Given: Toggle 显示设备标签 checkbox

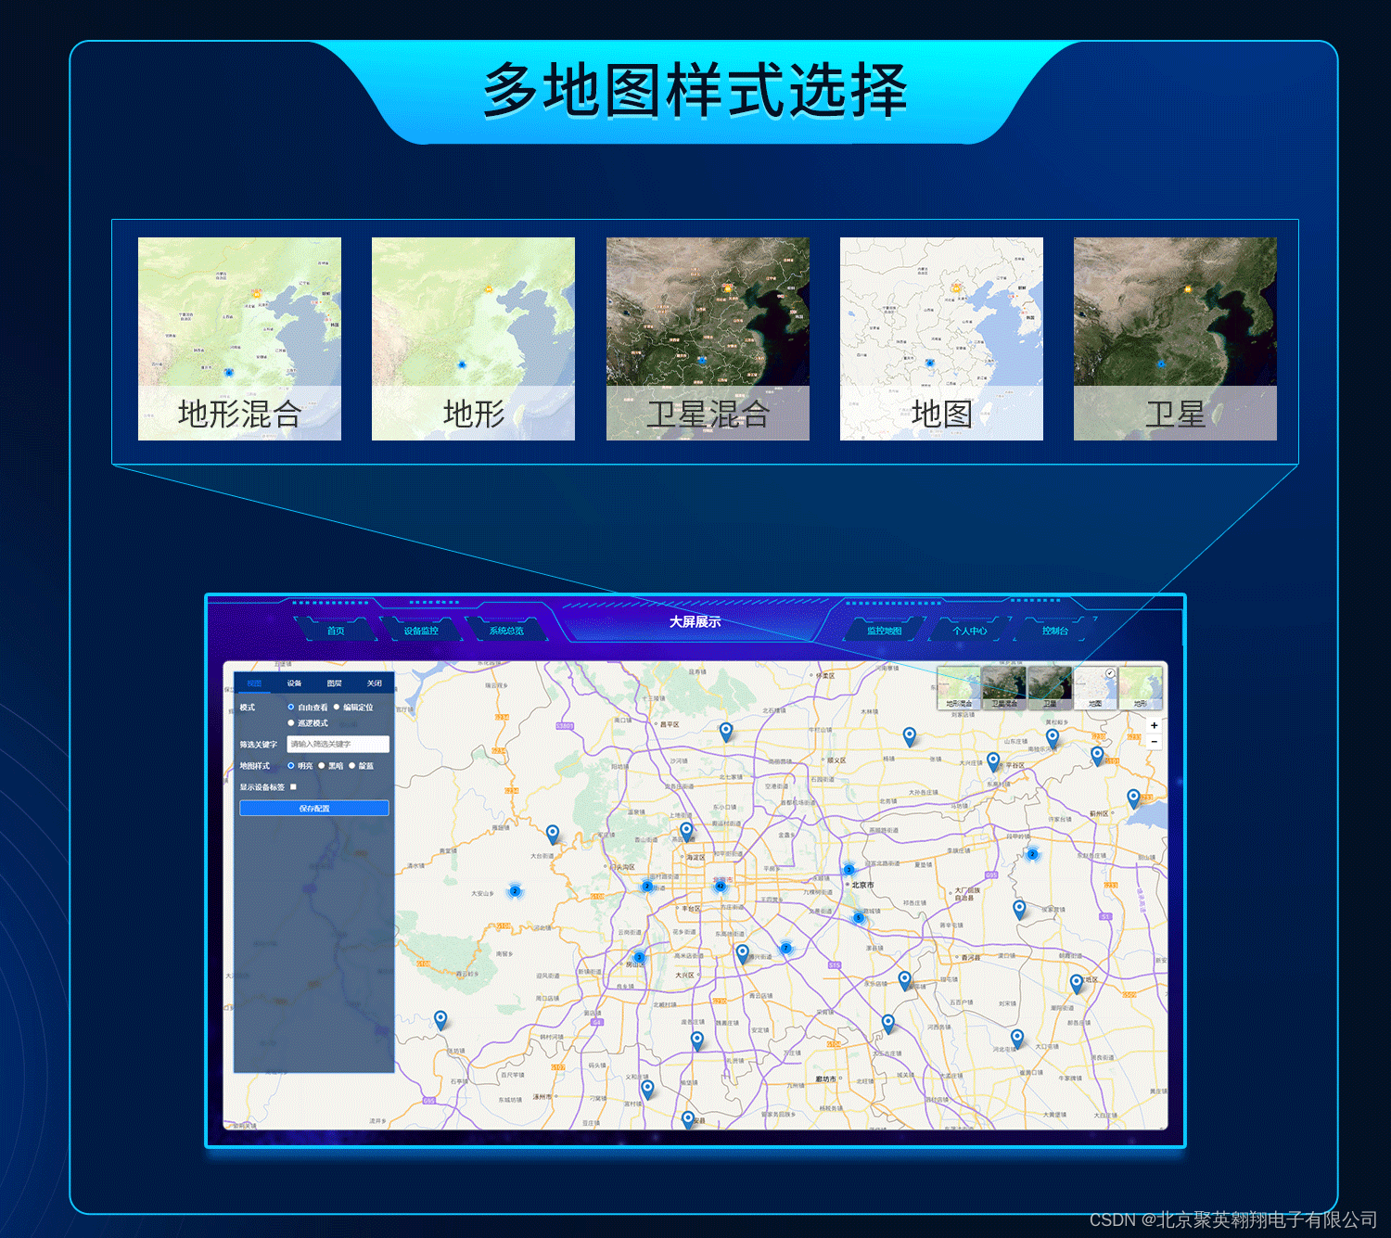Looking at the screenshot, I should coord(293,786).
